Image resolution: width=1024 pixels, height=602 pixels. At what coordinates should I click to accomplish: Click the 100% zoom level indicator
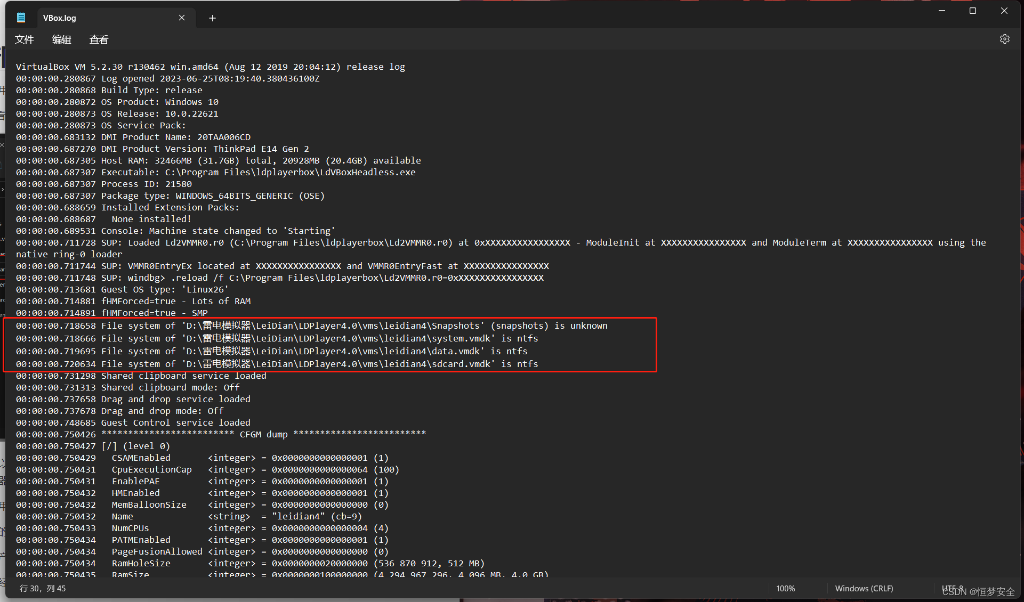785,588
